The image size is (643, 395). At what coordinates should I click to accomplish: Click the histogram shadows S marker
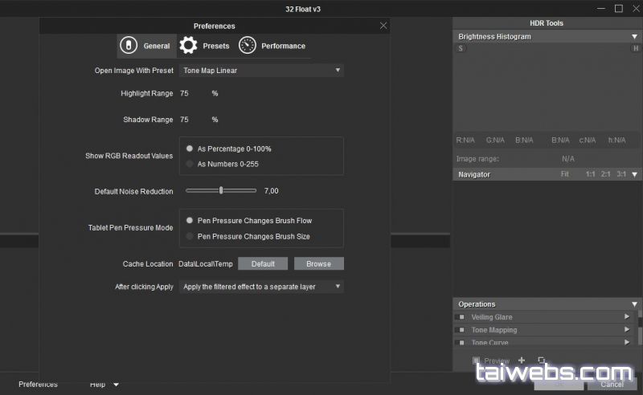tap(461, 49)
